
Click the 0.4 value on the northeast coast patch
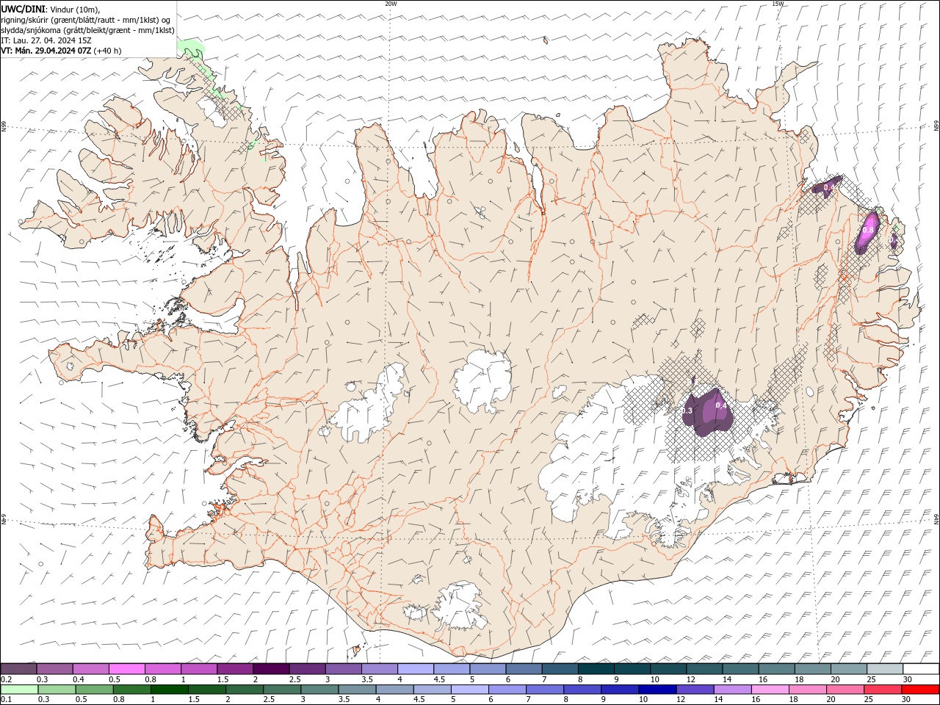click(x=829, y=188)
